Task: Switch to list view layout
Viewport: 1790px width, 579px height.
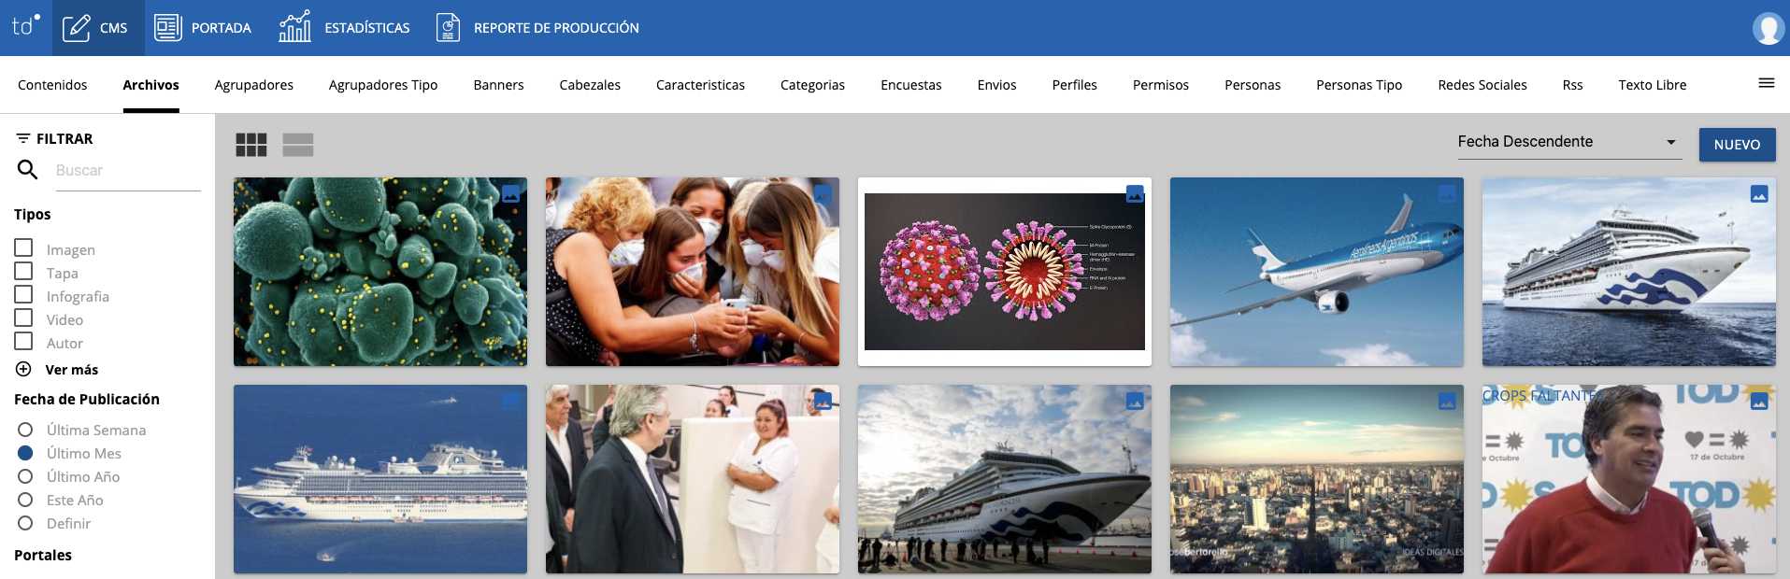Action: (x=298, y=145)
